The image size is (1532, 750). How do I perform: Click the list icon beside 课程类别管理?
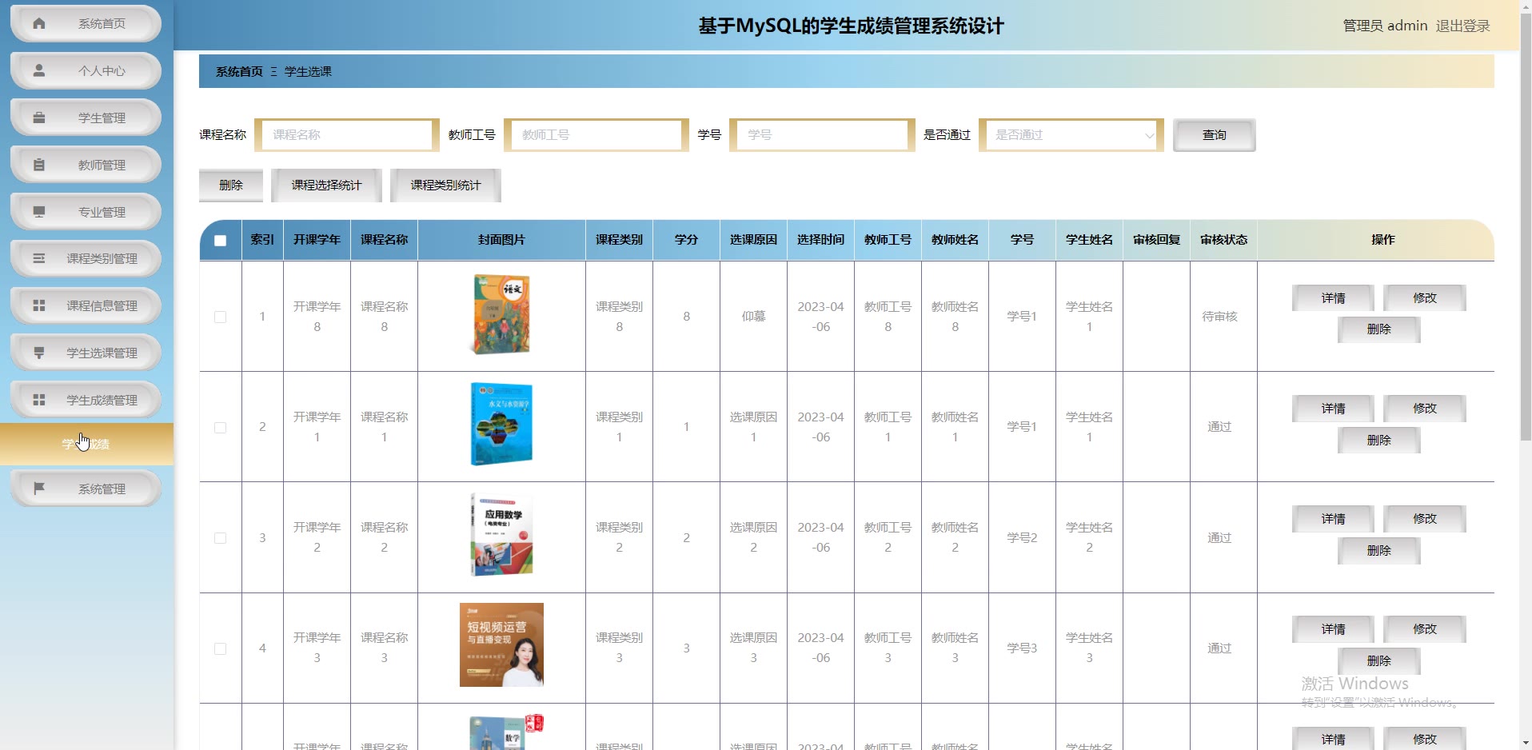point(38,258)
